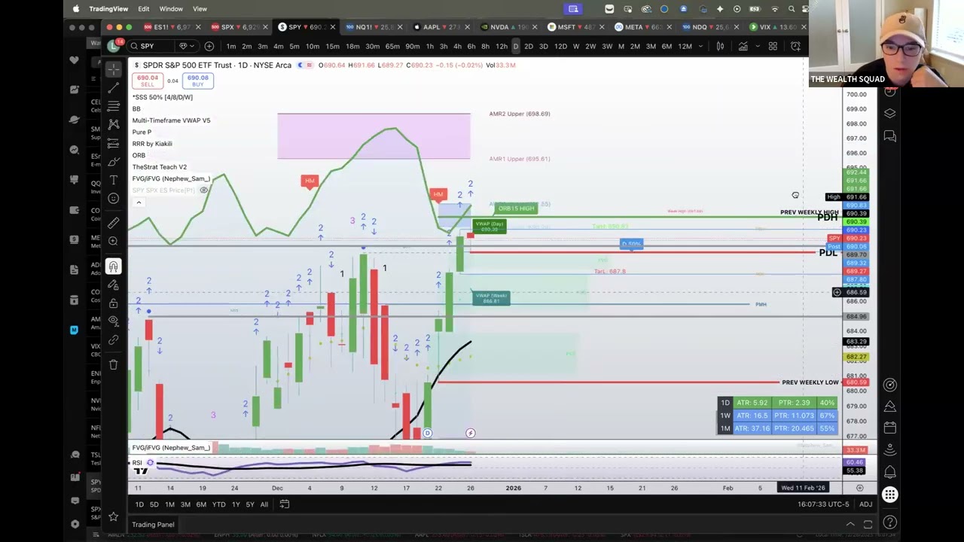Viewport: 964px width, 542px height.
Task: Open the Window menu in macOS menu bar
Action: [x=171, y=9]
